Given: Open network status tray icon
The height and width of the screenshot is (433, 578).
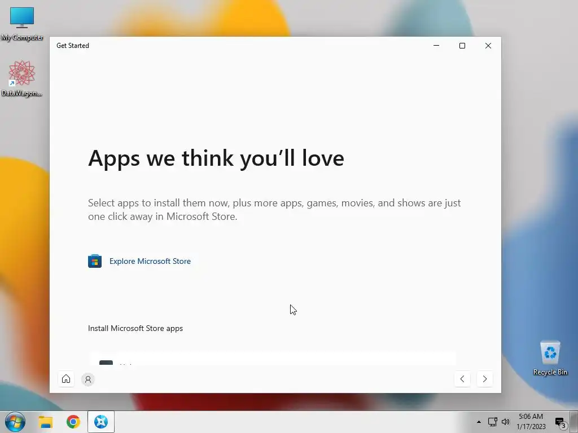Looking at the screenshot, I should tap(492, 422).
